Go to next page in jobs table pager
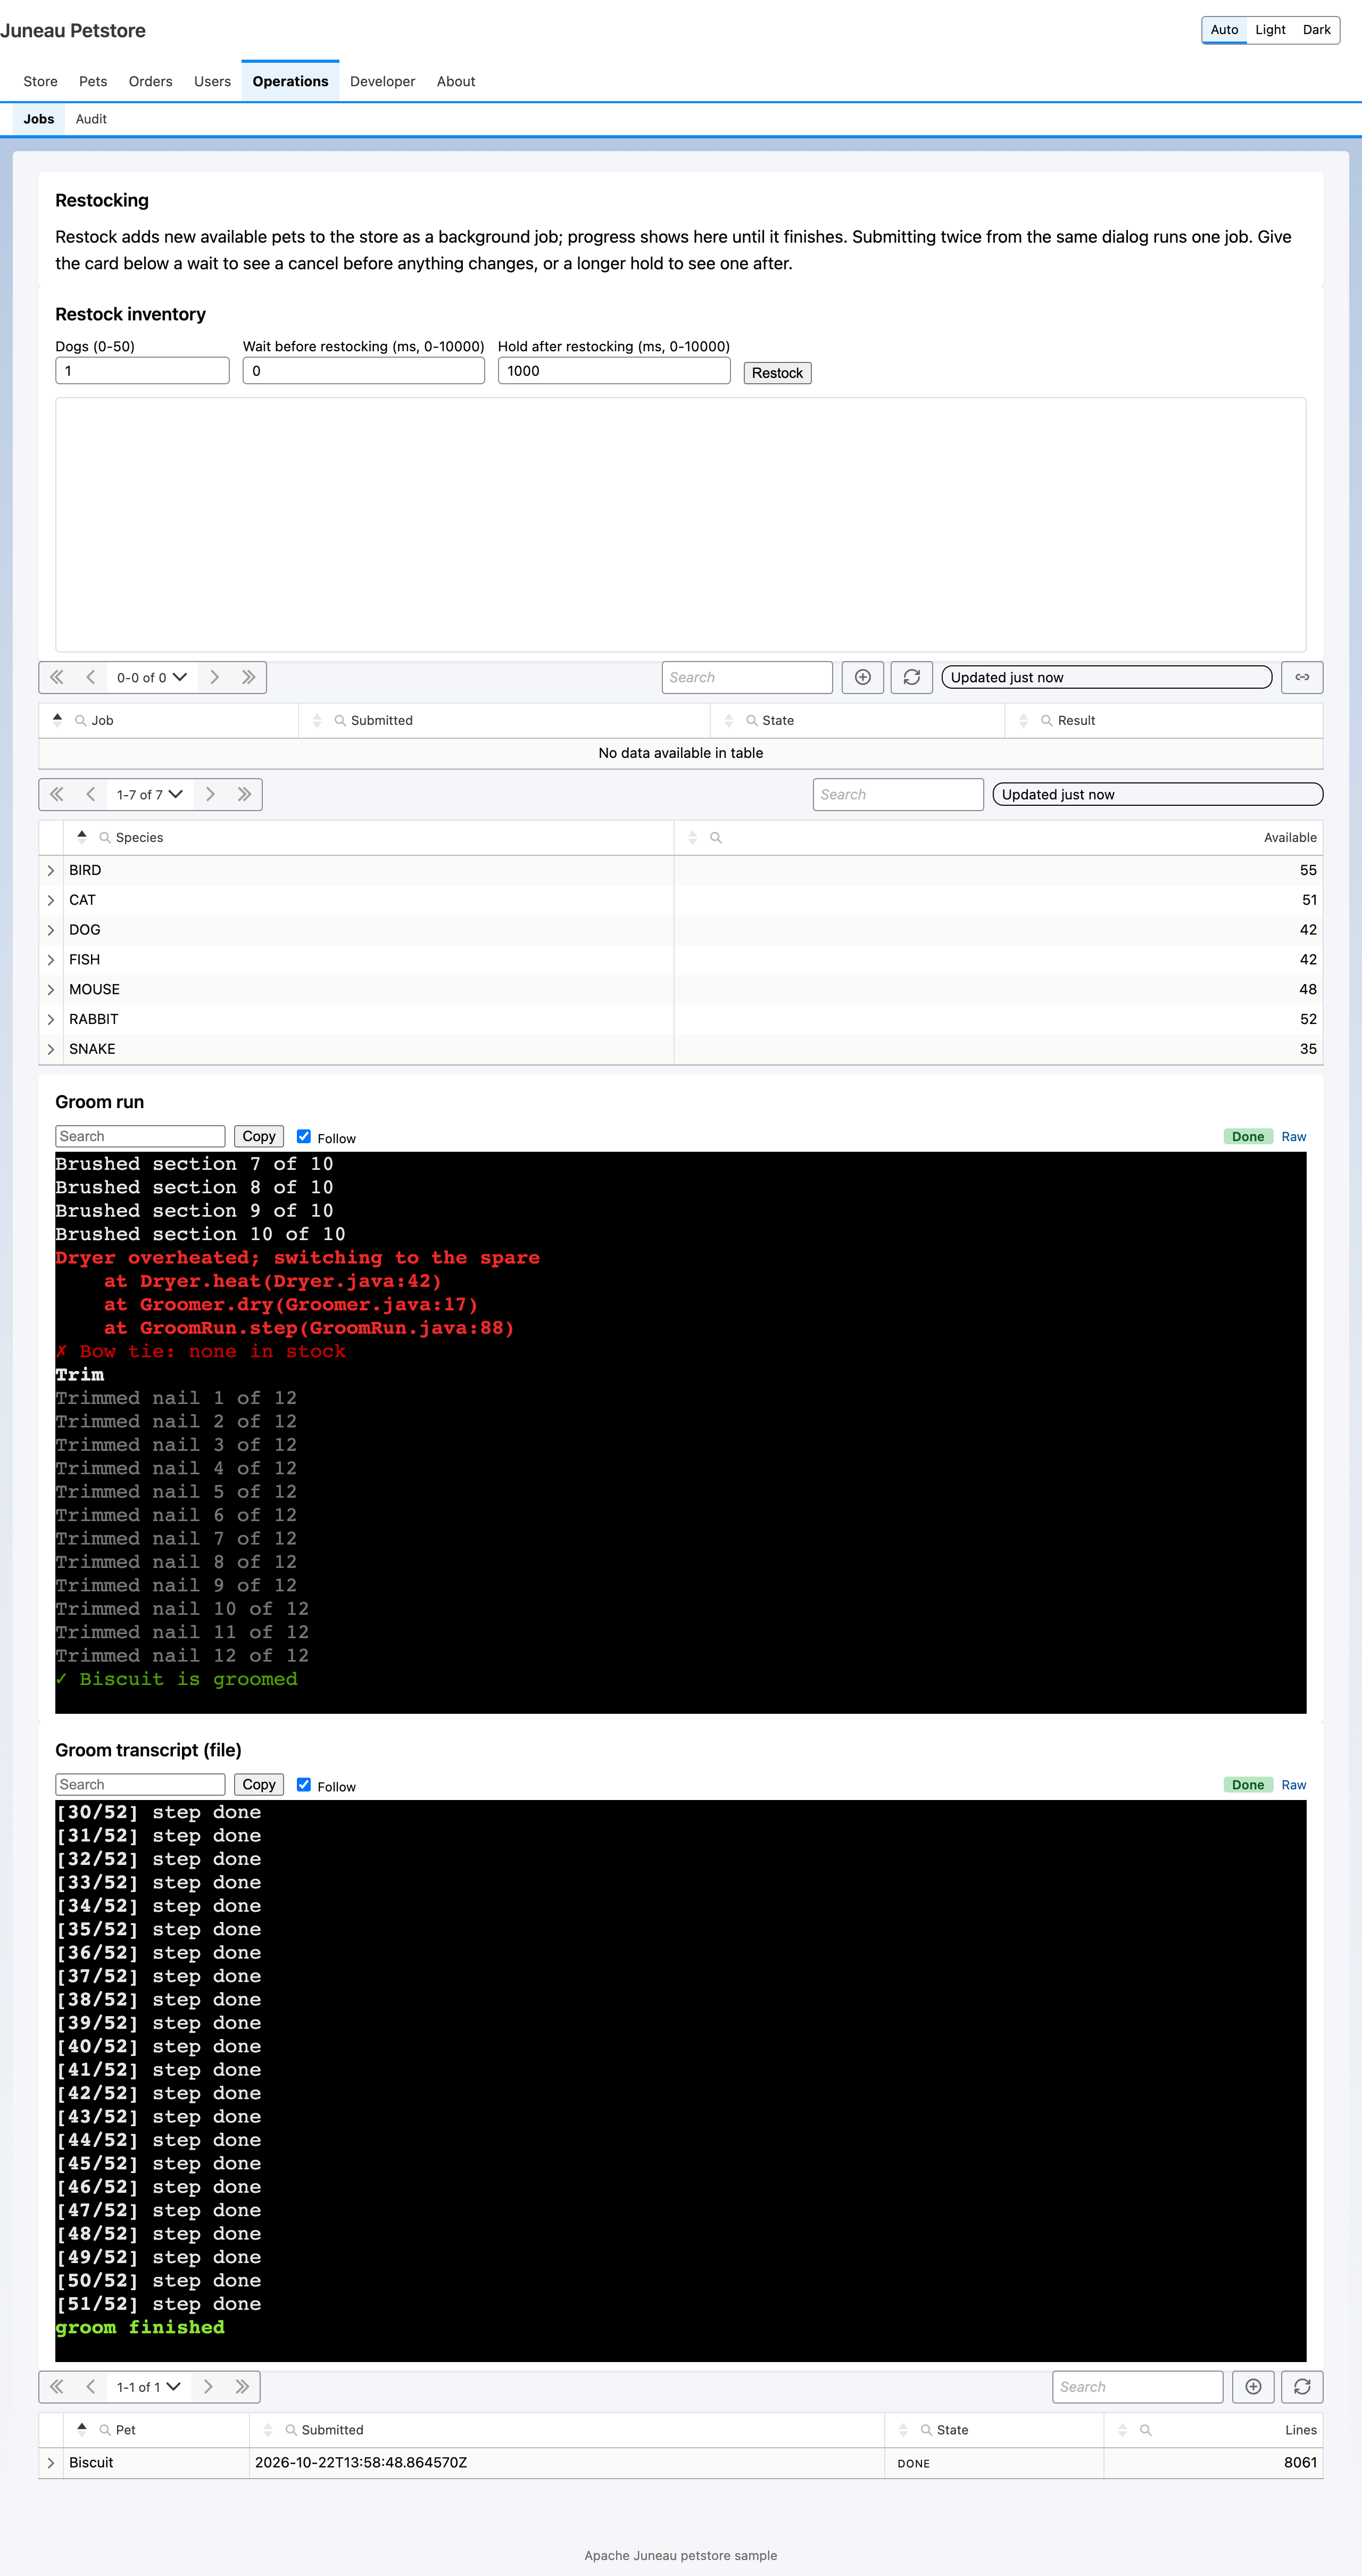The image size is (1362, 2576). tap(214, 677)
